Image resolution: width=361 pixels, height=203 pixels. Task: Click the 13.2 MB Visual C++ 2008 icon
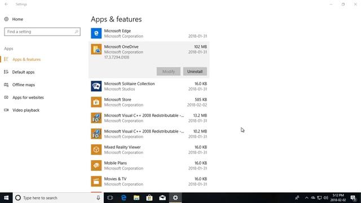point(96,118)
